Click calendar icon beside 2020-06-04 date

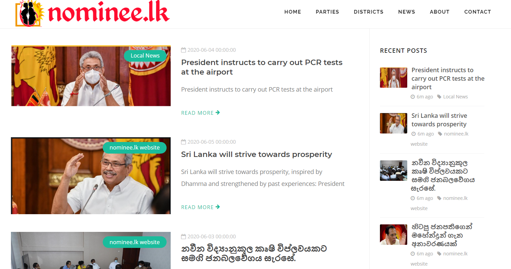(184, 50)
